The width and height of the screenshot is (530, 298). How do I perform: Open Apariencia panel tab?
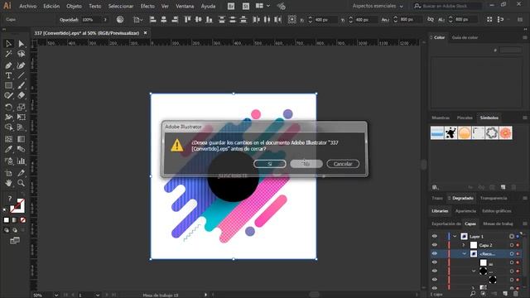(x=465, y=211)
